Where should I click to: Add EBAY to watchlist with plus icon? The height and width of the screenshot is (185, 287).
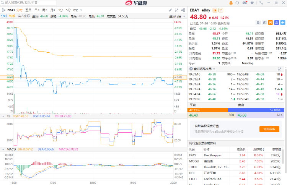pyautogui.click(x=283, y=23)
